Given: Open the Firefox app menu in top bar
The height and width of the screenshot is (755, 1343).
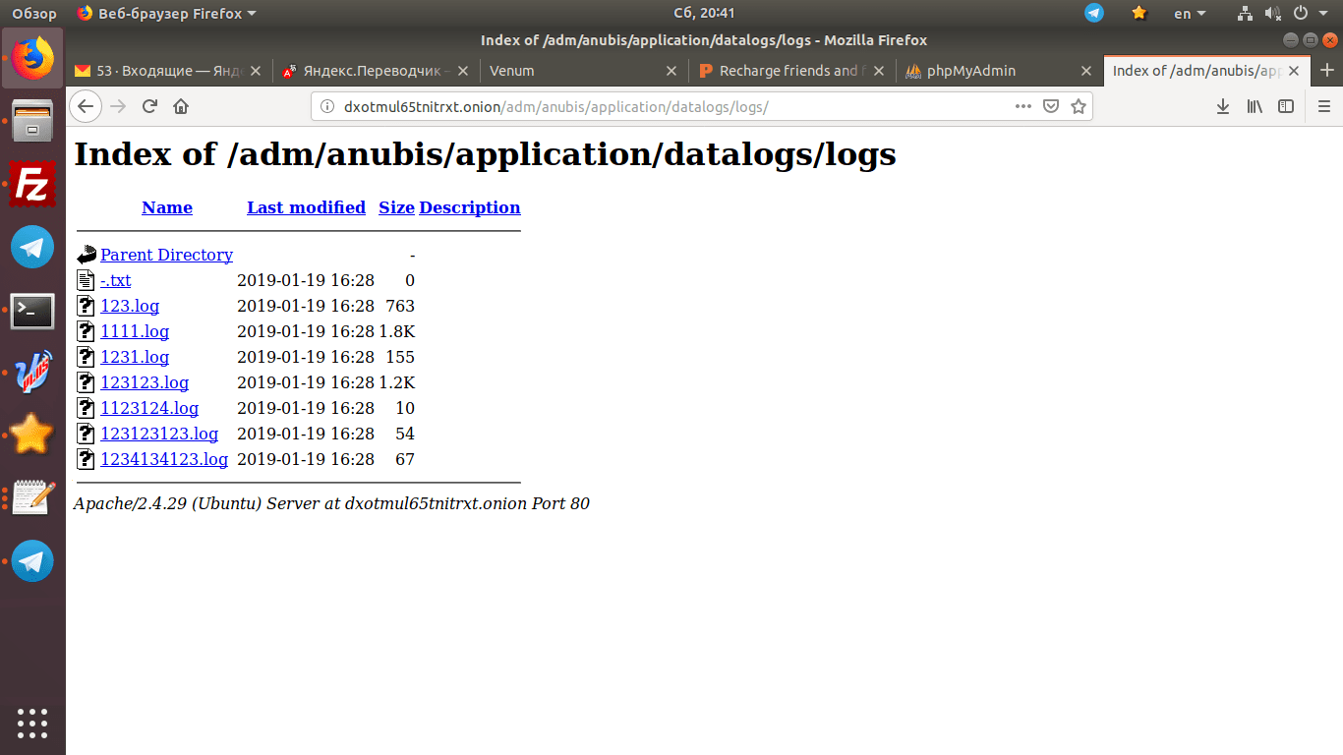Looking at the screenshot, I should coord(166,14).
